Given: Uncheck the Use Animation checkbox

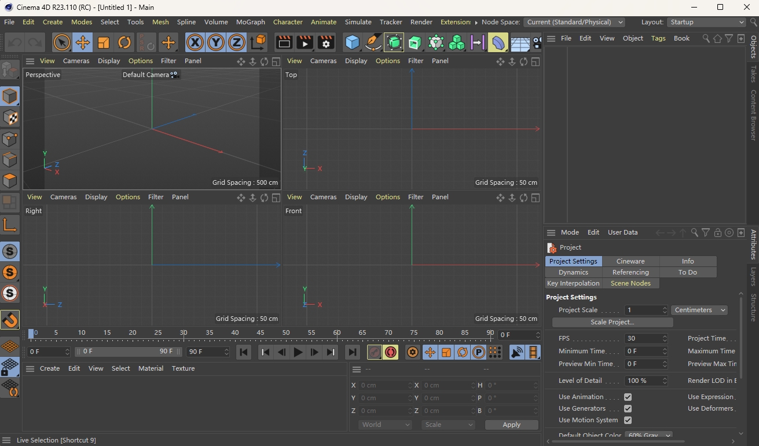Looking at the screenshot, I should [628, 397].
